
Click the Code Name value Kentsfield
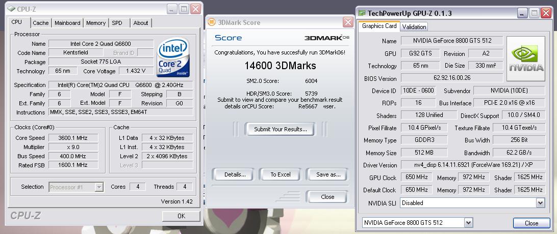click(75, 53)
